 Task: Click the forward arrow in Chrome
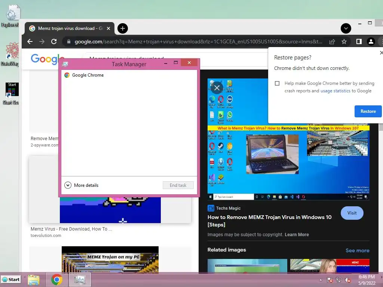[42, 41]
